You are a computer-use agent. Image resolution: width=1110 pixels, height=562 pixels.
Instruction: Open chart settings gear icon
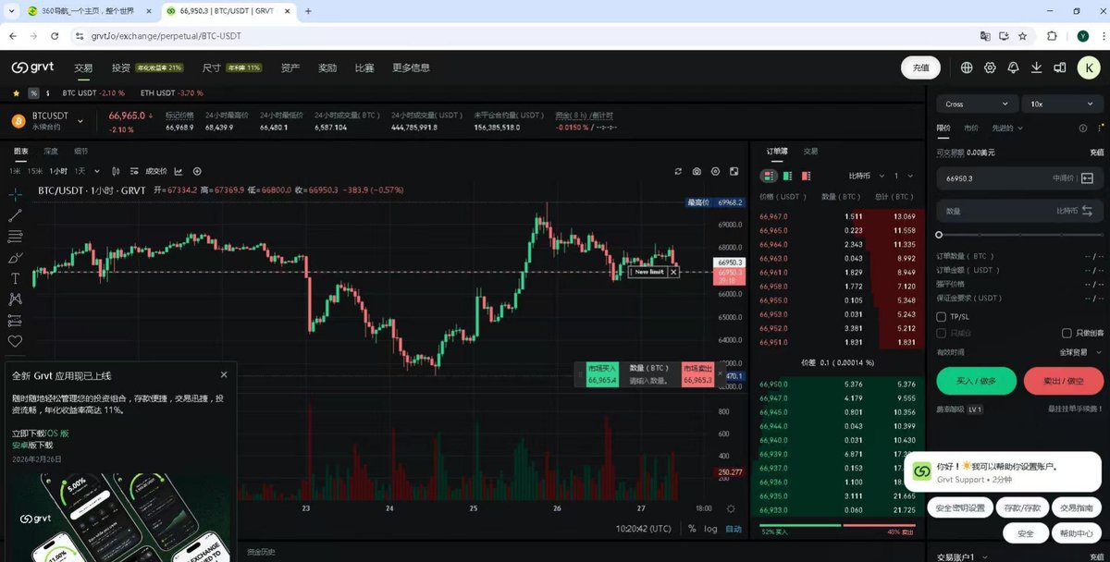(715, 171)
